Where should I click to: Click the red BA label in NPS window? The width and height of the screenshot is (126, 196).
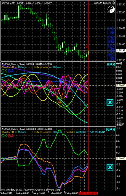pos(11,136)
